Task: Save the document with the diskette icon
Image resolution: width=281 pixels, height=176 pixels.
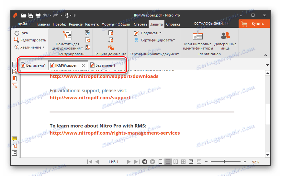Action: tap(31, 16)
